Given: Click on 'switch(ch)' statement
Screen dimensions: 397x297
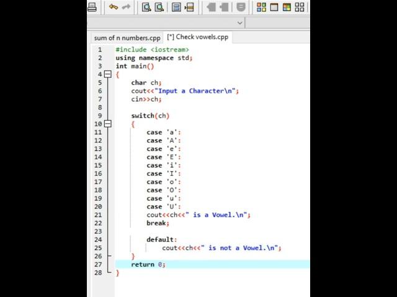Looking at the screenshot, I should click(150, 116).
